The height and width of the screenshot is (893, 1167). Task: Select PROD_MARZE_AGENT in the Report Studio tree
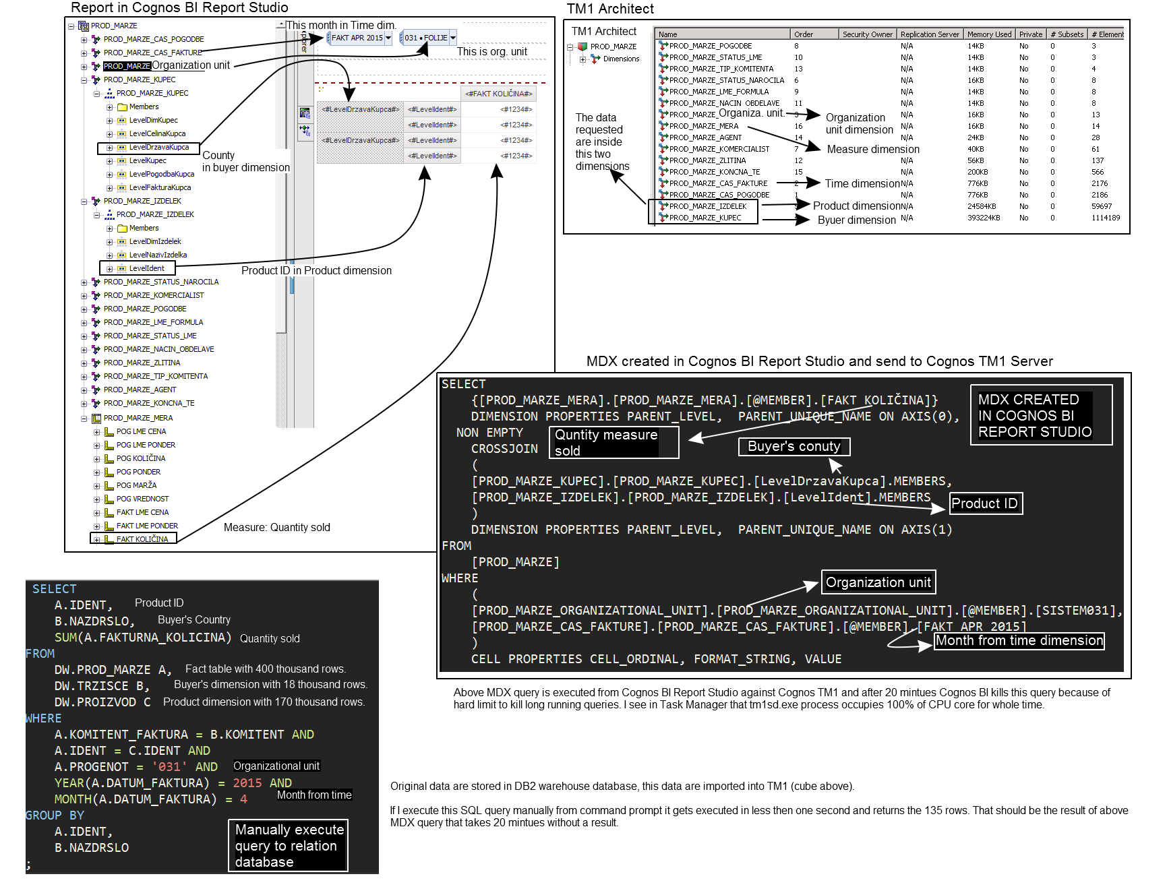(140, 390)
